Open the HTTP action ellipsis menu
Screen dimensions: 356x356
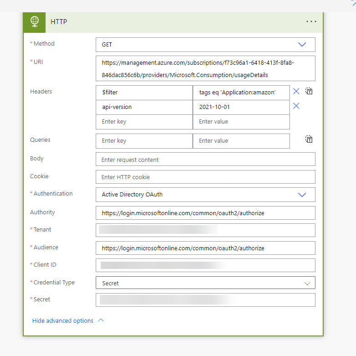pyautogui.click(x=311, y=21)
